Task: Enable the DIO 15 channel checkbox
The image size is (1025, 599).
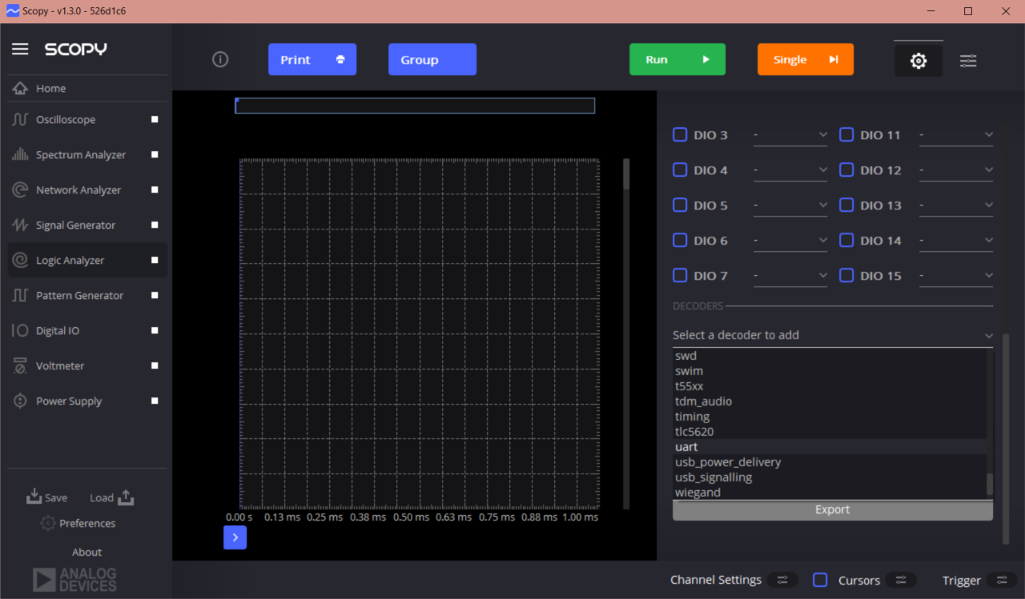Action: [846, 275]
